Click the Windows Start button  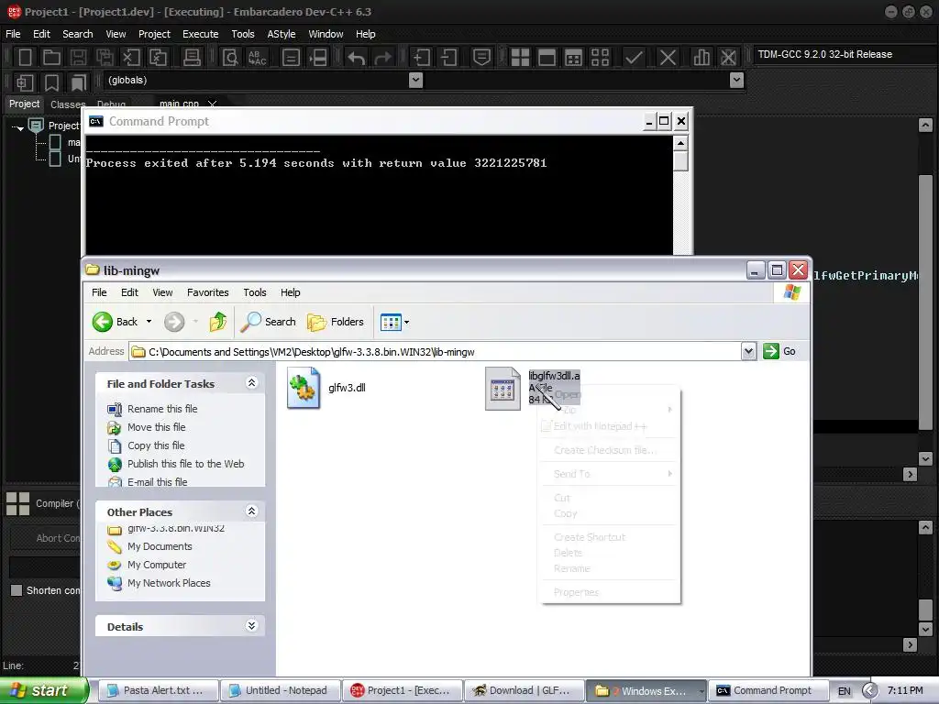[44, 690]
